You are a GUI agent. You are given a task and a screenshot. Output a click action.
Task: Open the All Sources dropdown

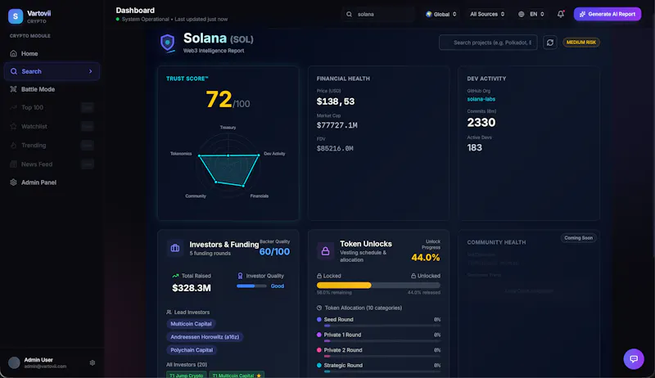[487, 14]
